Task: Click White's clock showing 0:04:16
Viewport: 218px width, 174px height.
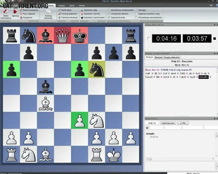Action: 166,39
